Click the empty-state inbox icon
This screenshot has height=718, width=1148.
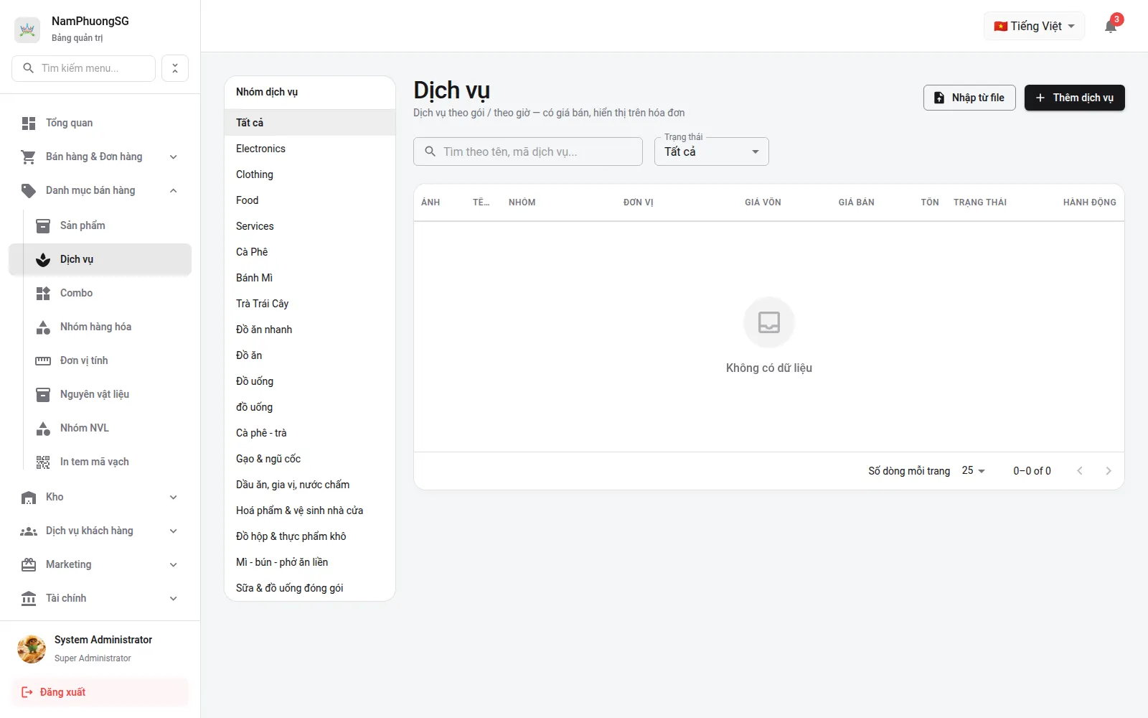pos(769,322)
